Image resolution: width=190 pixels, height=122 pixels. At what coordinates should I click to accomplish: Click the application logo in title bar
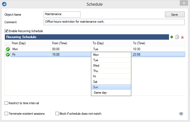coord(4,4)
